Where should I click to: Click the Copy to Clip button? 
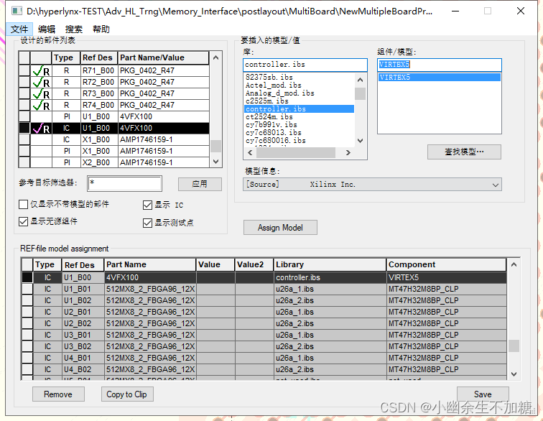(126, 394)
